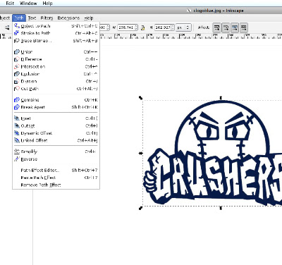Apply Outset from Path menu
This screenshot has width=282, height=265.
pyautogui.click(x=56, y=125)
